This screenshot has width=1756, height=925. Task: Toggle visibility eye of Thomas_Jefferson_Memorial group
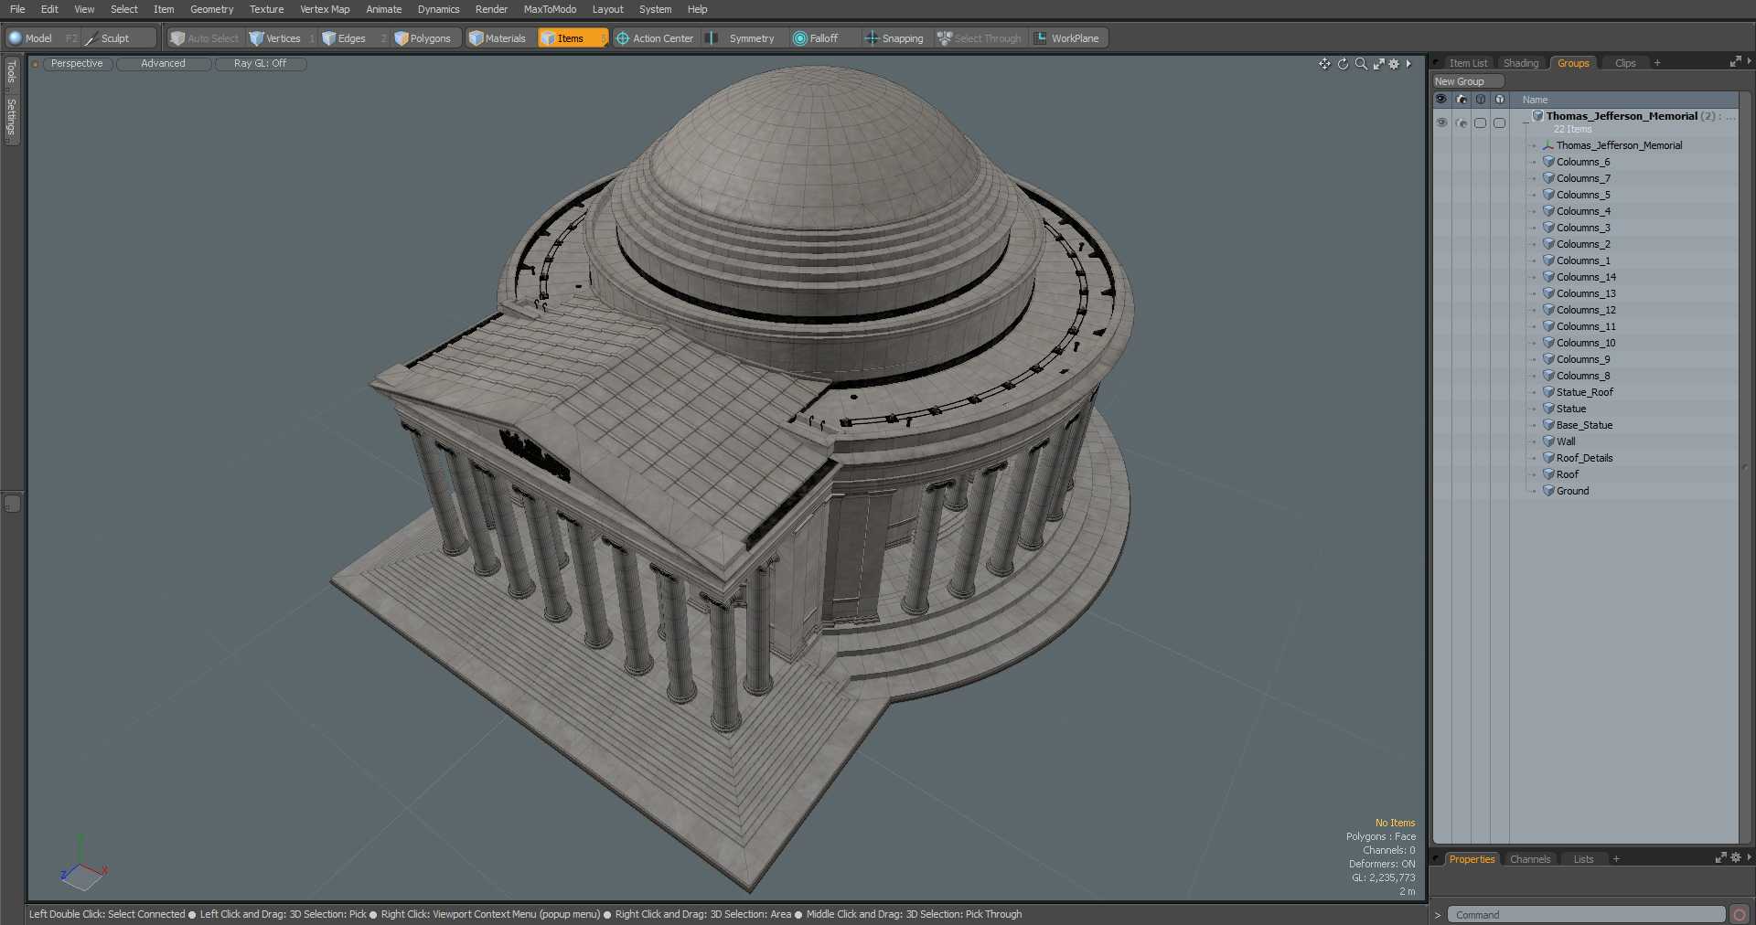pos(1441,122)
